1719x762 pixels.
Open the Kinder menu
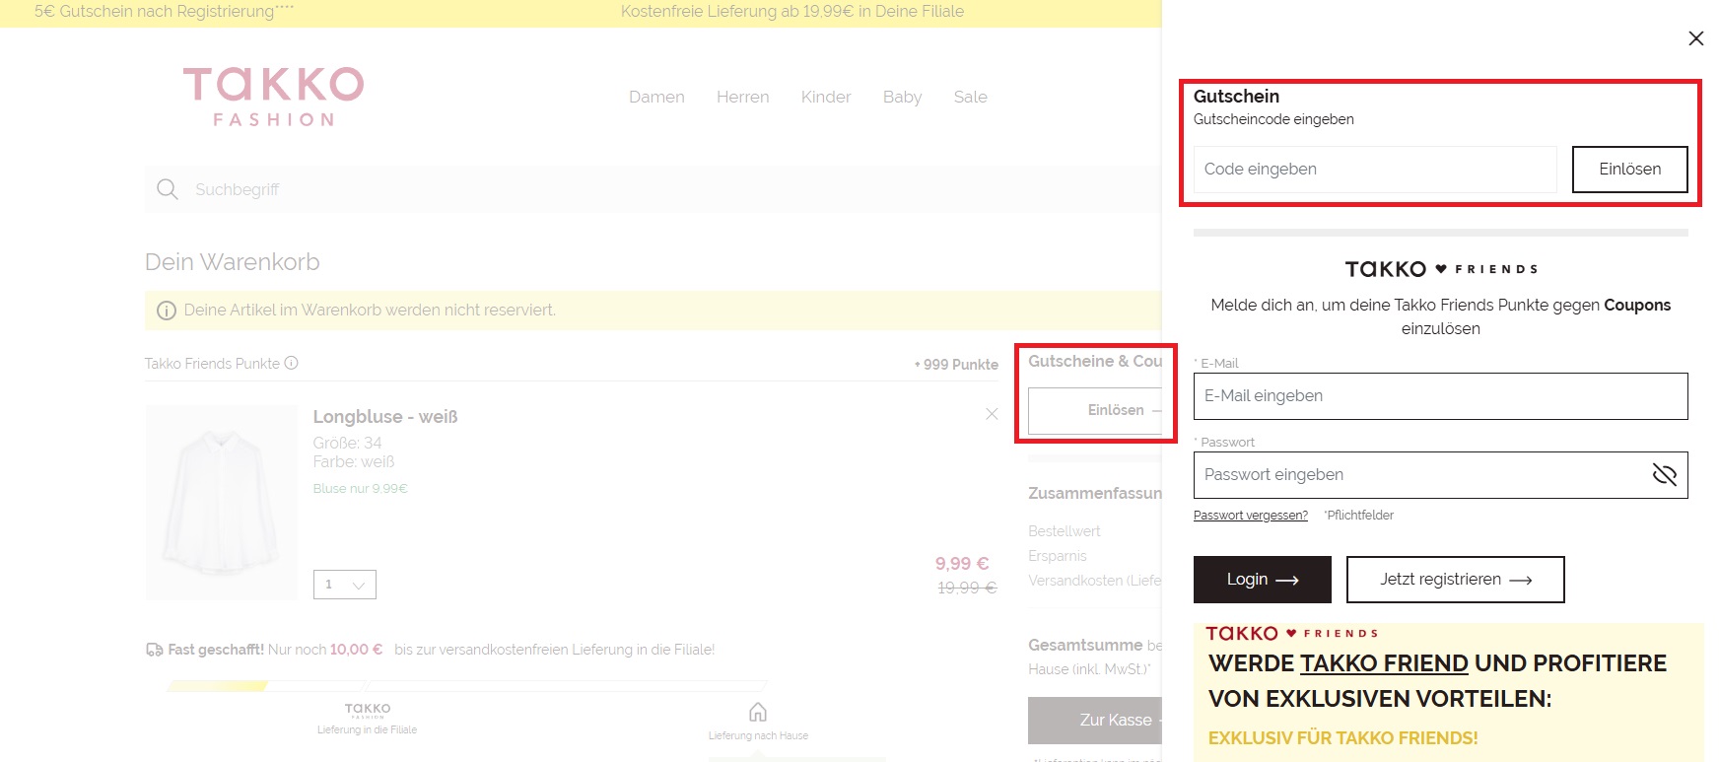826,97
